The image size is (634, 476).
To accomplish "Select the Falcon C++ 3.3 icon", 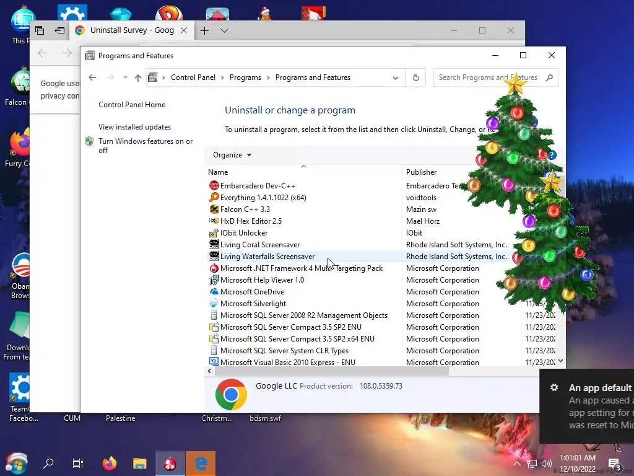I will point(214,209).
